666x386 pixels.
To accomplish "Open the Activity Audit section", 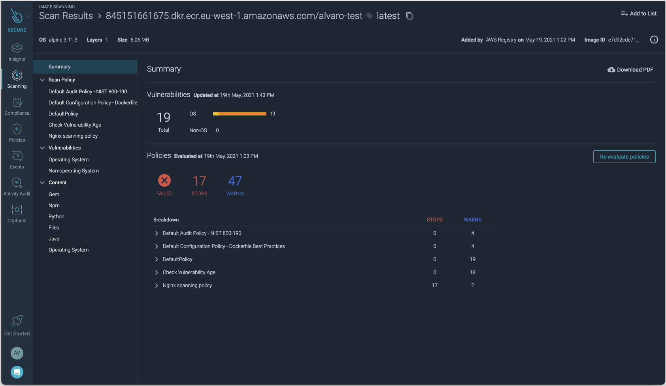I will 17,186.
